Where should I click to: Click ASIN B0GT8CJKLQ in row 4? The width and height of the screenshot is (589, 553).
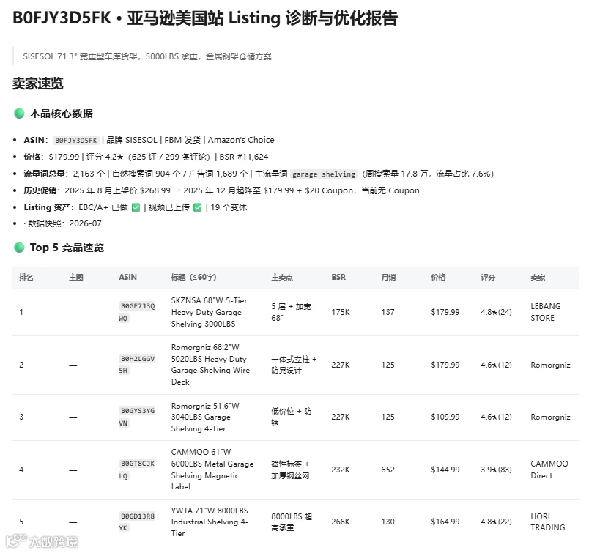[138, 470]
